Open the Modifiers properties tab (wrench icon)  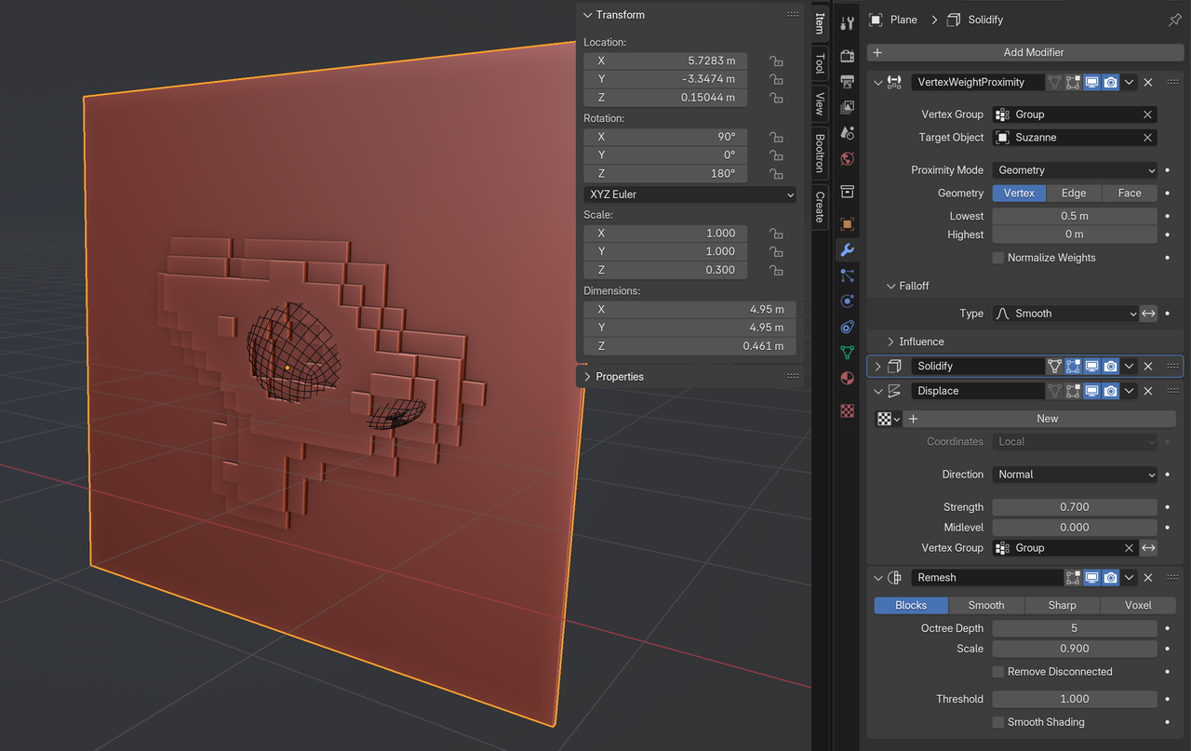tap(847, 249)
